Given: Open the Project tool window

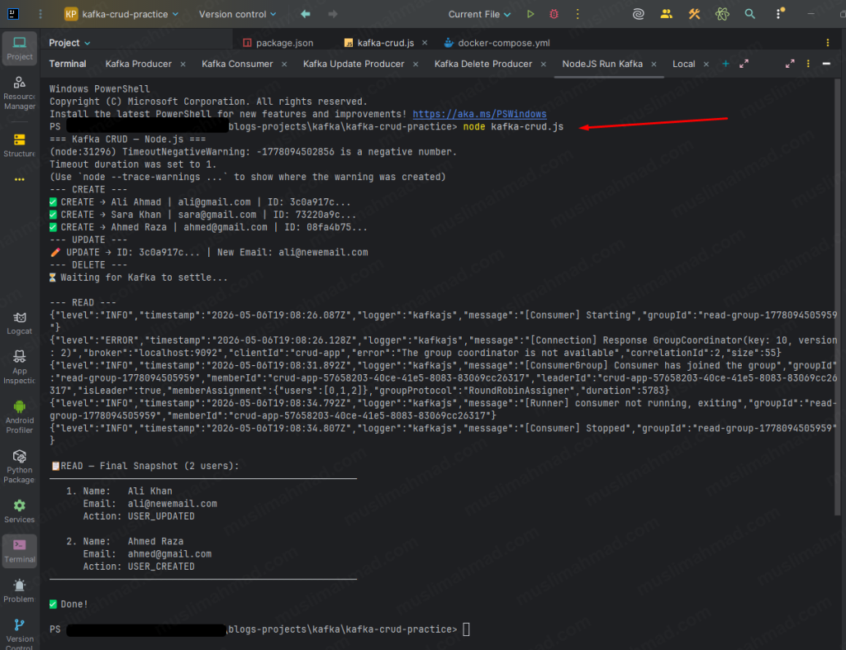Looking at the screenshot, I should point(20,49).
